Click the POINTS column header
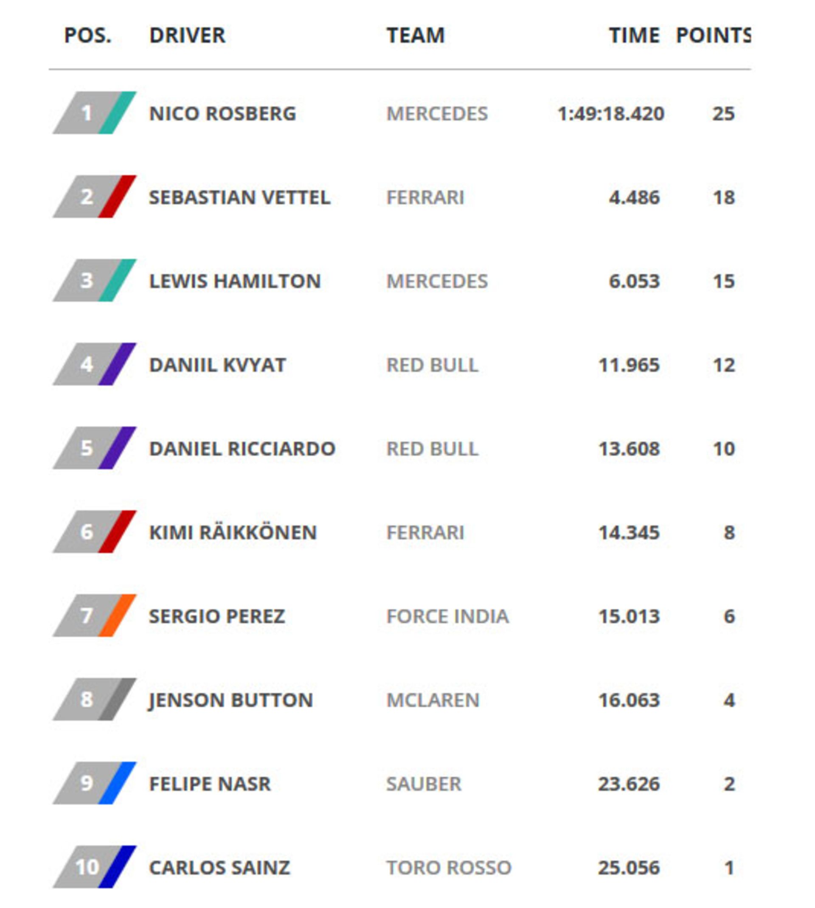 pyautogui.click(x=713, y=35)
